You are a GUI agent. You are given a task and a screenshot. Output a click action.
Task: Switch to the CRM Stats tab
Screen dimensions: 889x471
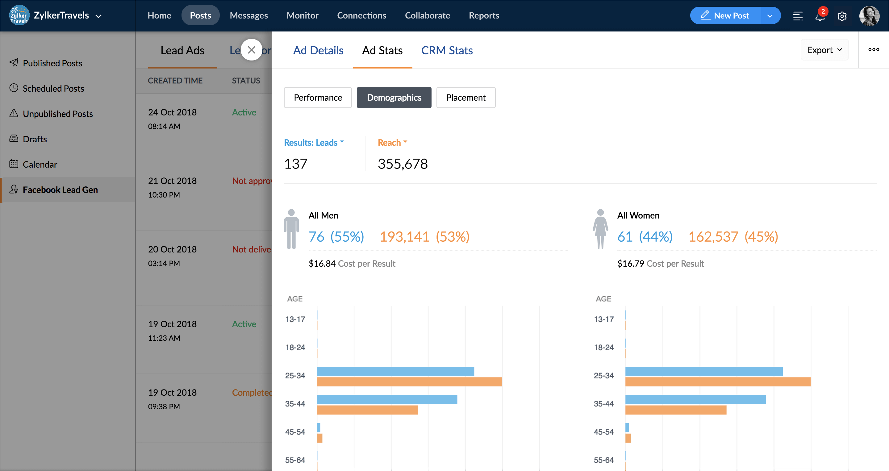point(447,50)
